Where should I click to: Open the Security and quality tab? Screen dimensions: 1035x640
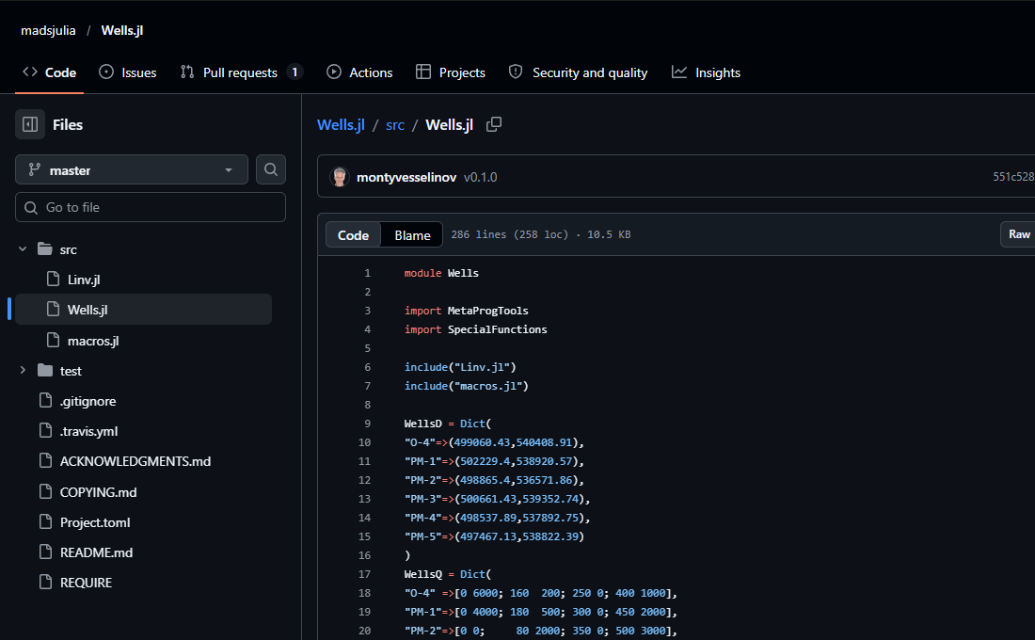[x=579, y=72]
